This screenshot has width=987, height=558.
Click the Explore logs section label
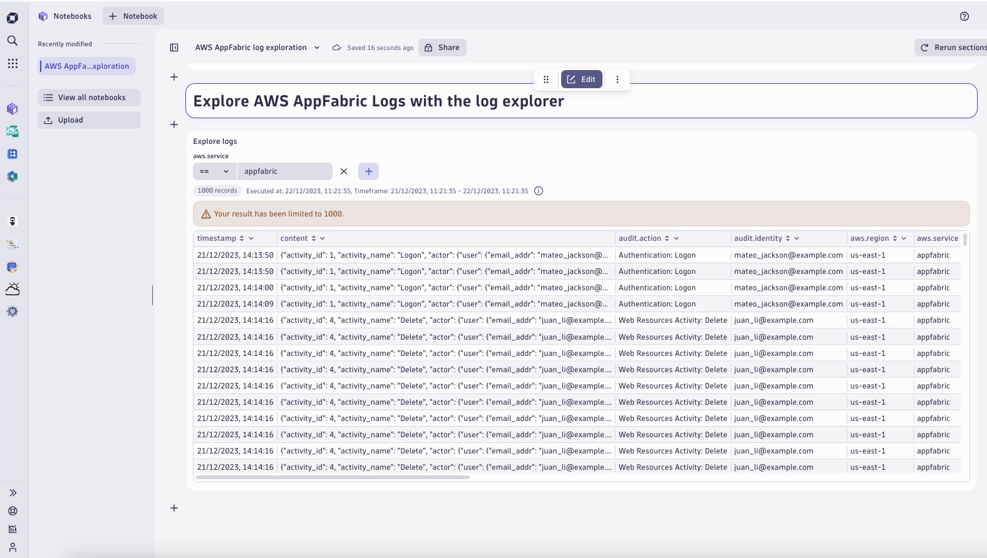[215, 141]
